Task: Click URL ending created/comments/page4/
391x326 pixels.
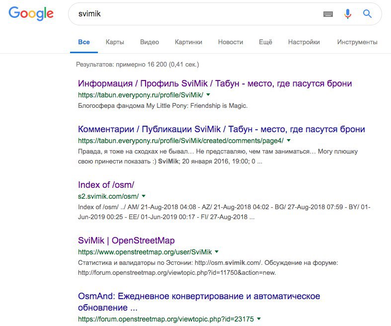Action: pyautogui.click(x=181, y=141)
